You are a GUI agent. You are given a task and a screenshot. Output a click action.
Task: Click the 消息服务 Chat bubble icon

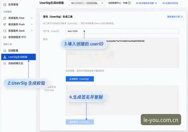(x=5, y=18)
